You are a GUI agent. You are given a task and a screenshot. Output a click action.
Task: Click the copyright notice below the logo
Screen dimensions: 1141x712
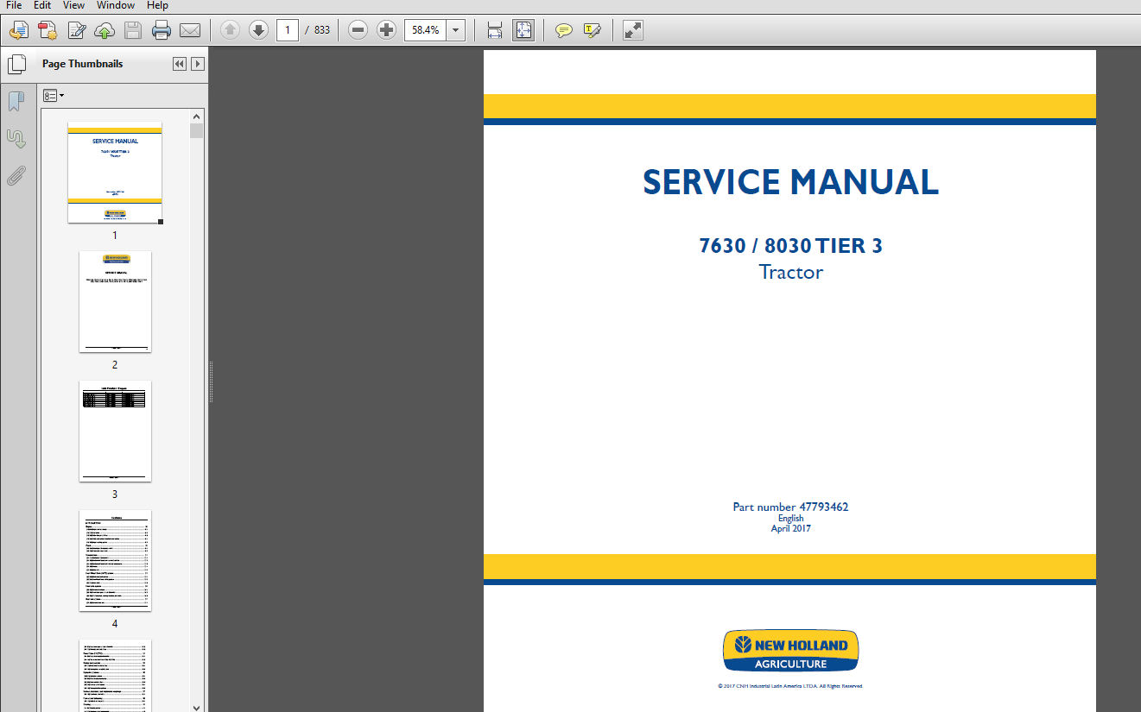pos(790,686)
